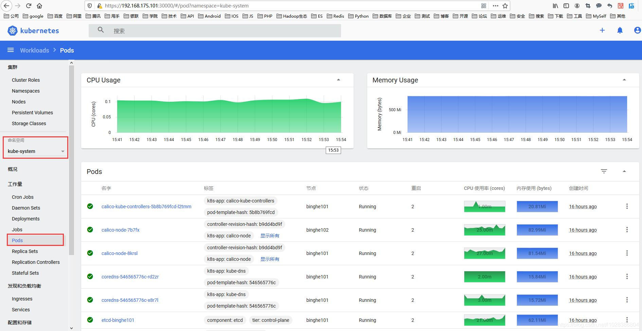Open pod etcd-binghe101 link

(118, 320)
